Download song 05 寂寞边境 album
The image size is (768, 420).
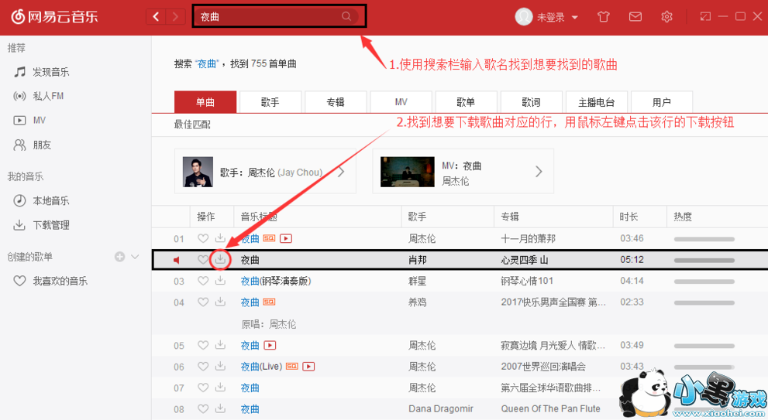[x=220, y=345]
